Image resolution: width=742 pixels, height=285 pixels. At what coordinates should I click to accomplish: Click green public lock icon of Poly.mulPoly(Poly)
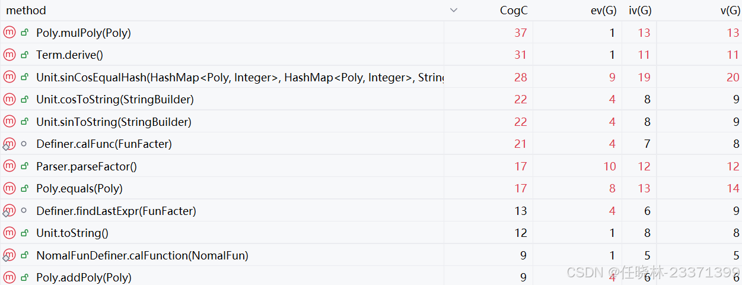[x=24, y=33]
